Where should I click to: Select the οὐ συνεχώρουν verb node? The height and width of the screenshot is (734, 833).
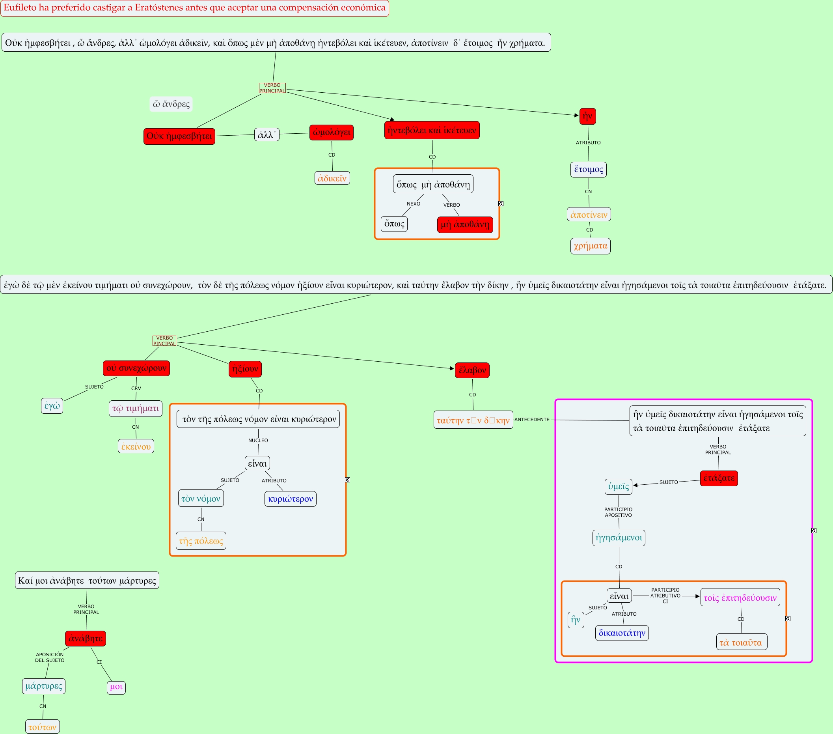point(136,368)
